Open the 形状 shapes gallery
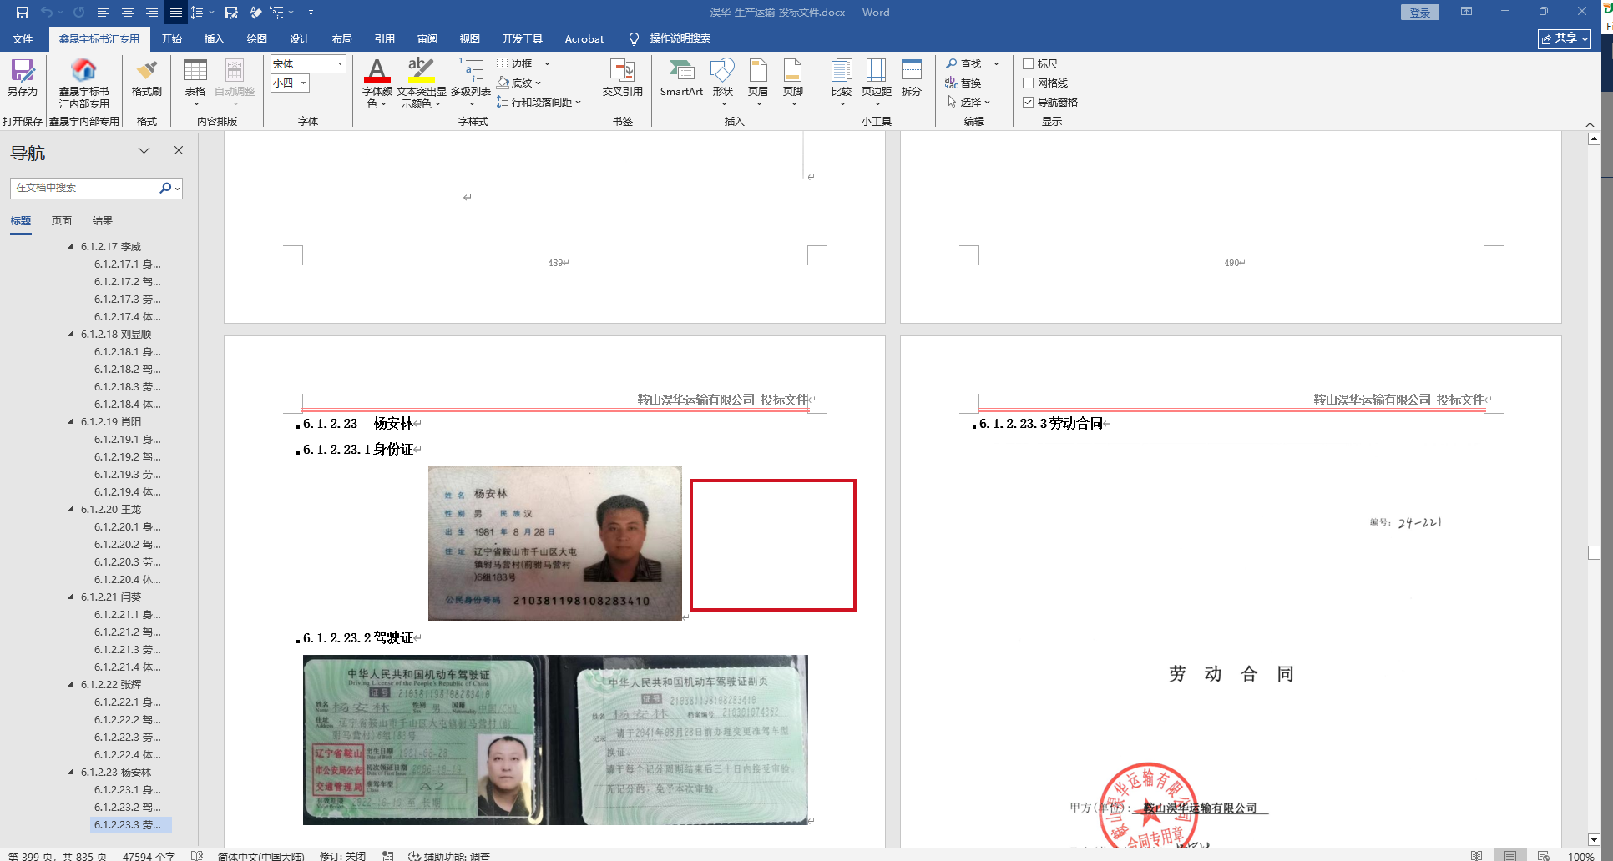The width and height of the screenshot is (1613, 861). 723,82
